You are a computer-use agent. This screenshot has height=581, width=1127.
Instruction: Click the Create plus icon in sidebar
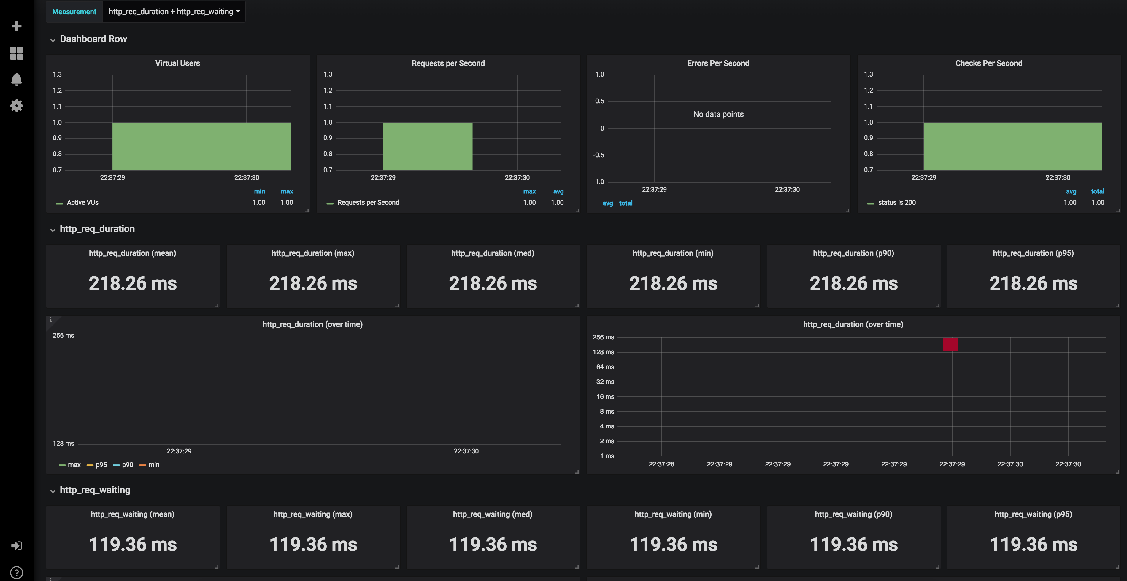[16, 26]
